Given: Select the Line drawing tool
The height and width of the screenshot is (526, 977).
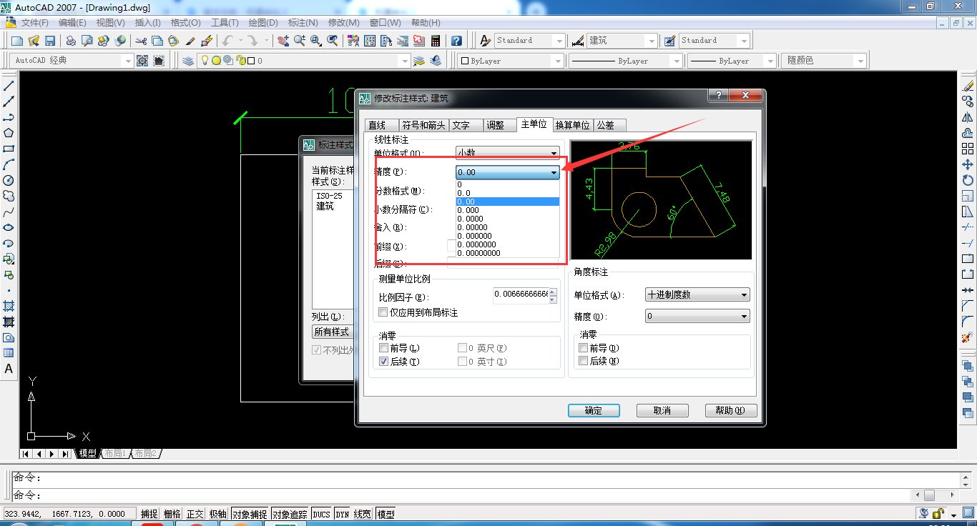Looking at the screenshot, I should [9, 86].
